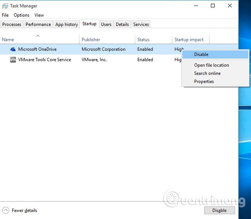Show the Services tab
This screenshot has width=251, height=219.
[x=141, y=24]
